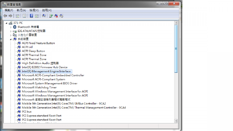
Task: Click Scan for hardware changes icon
Action: click(44, 16)
